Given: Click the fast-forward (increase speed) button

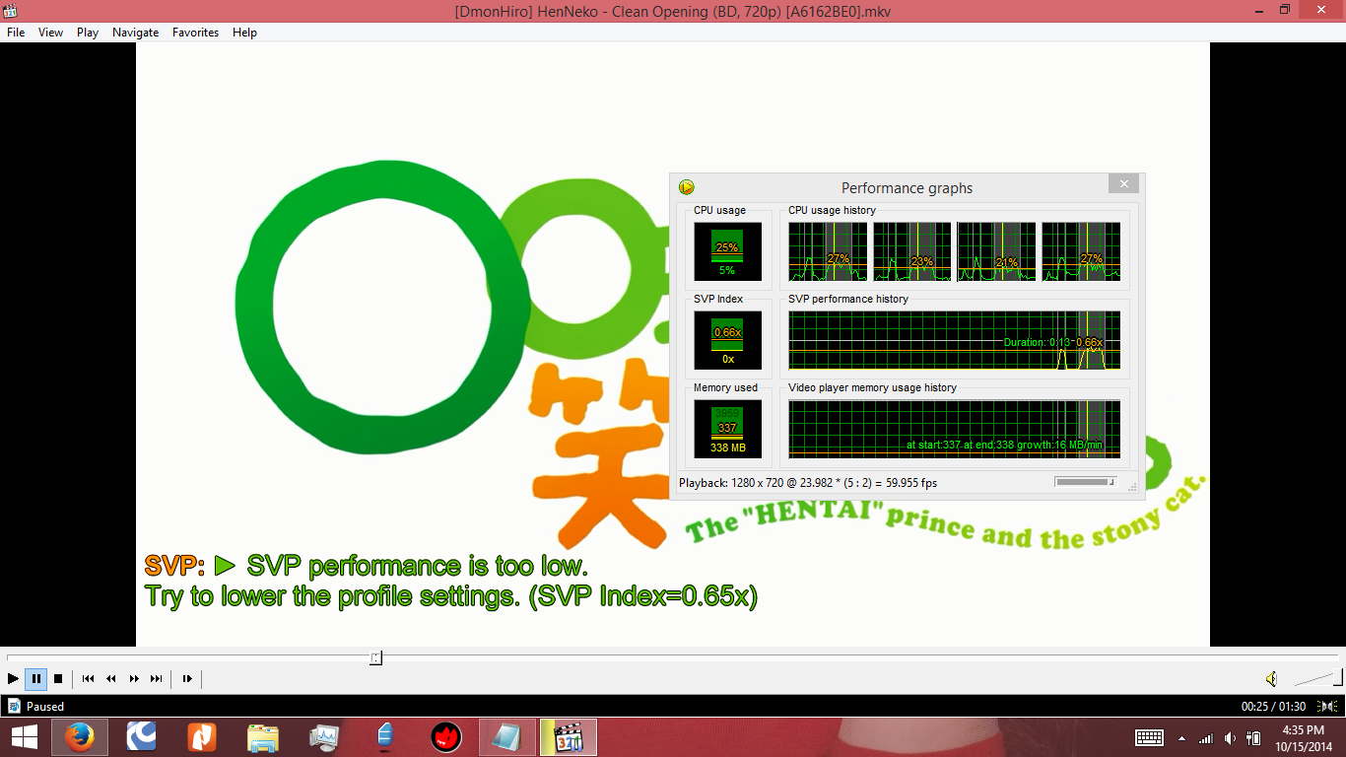Looking at the screenshot, I should pyautogui.click(x=134, y=678).
